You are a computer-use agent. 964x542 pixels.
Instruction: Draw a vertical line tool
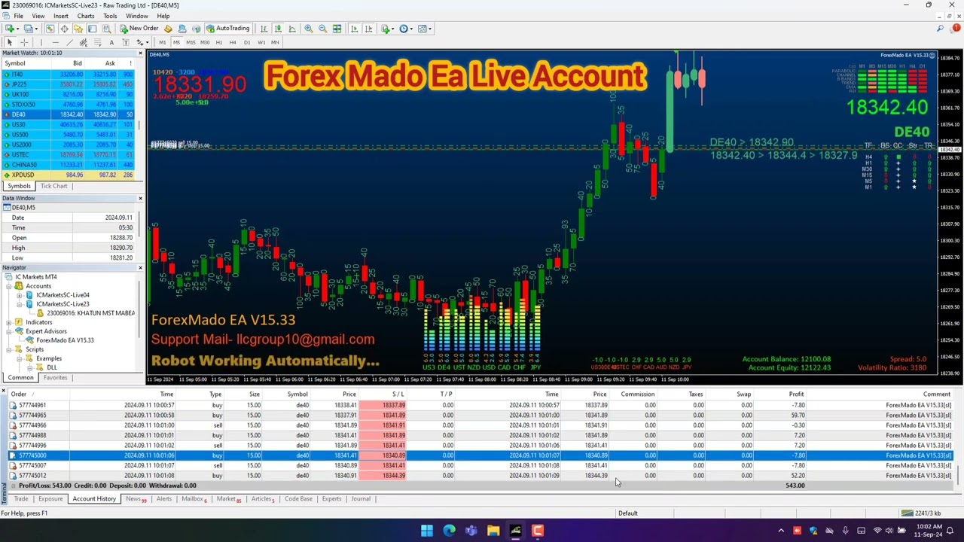(x=41, y=42)
